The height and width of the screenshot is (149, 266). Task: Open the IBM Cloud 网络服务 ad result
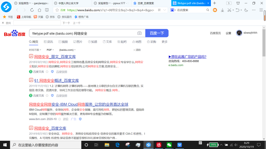pyautogui.click(x=79, y=104)
